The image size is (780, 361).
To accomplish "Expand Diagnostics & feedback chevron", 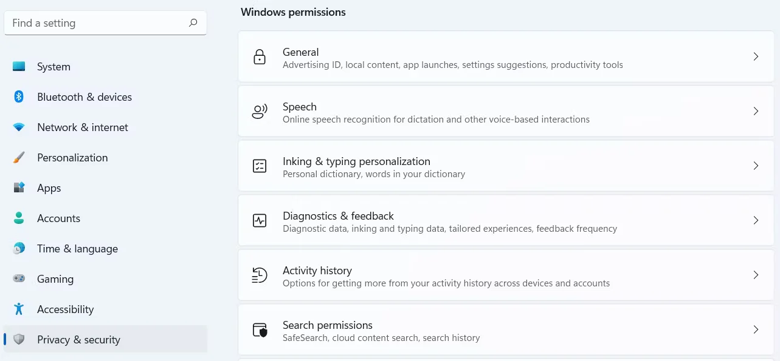I will tap(756, 220).
